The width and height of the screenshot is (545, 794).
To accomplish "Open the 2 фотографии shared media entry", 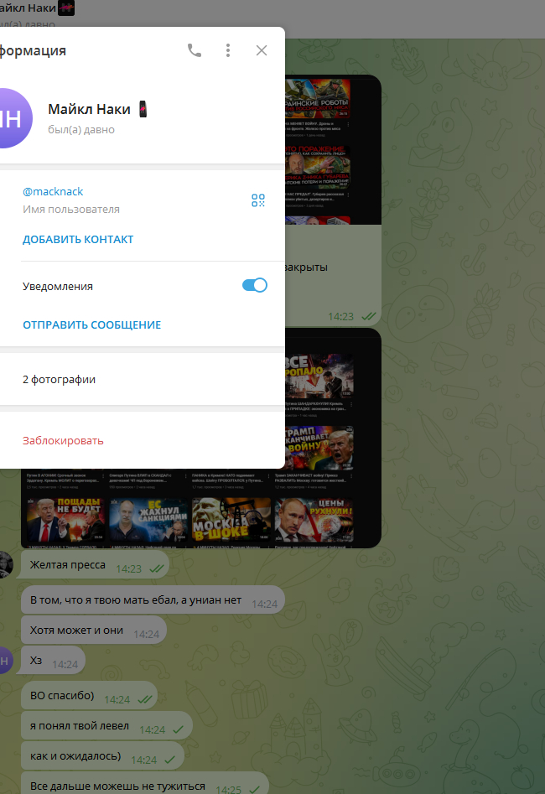I will (59, 380).
